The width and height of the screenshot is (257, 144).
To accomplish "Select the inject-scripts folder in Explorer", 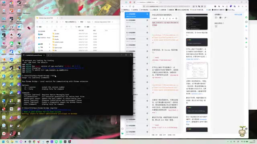I will click(x=57, y=48).
